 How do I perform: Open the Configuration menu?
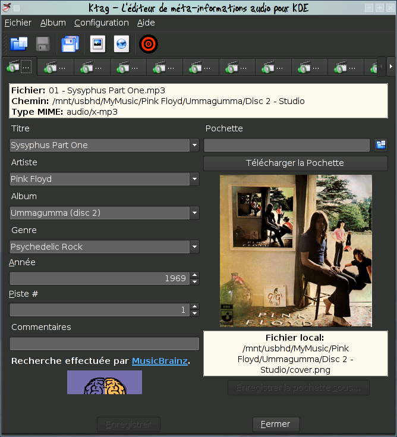tap(102, 23)
